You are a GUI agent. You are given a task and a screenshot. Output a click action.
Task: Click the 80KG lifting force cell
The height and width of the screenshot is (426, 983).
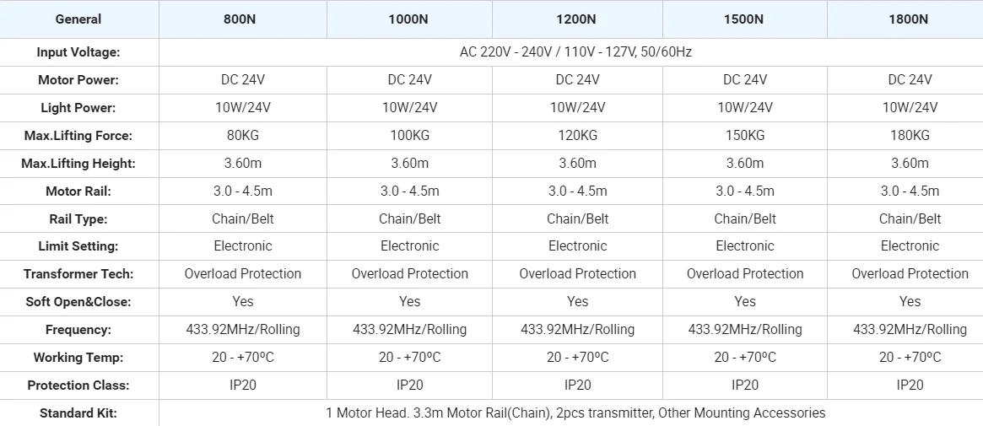[x=242, y=136]
